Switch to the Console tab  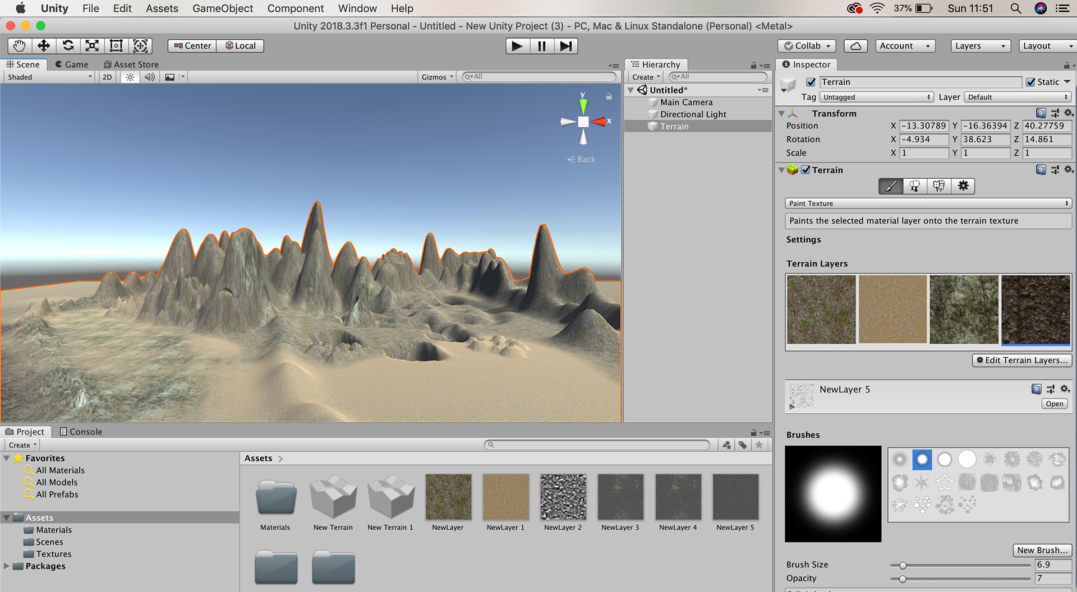(81, 432)
